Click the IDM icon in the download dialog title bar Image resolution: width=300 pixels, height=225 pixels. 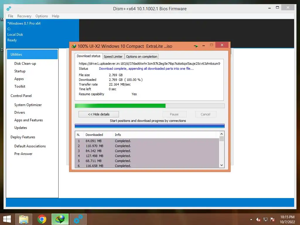[74, 46]
